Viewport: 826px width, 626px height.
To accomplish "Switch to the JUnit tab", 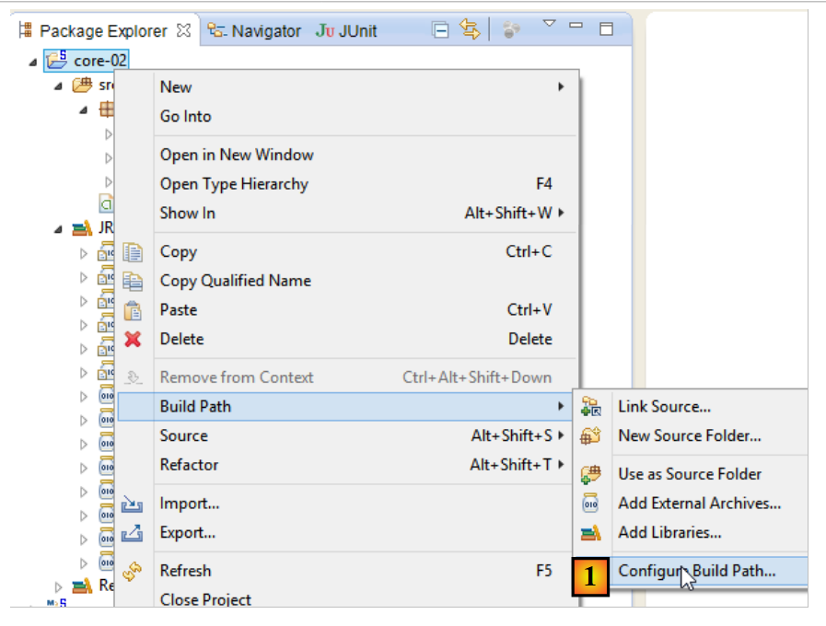I will pyautogui.click(x=347, y=31).
